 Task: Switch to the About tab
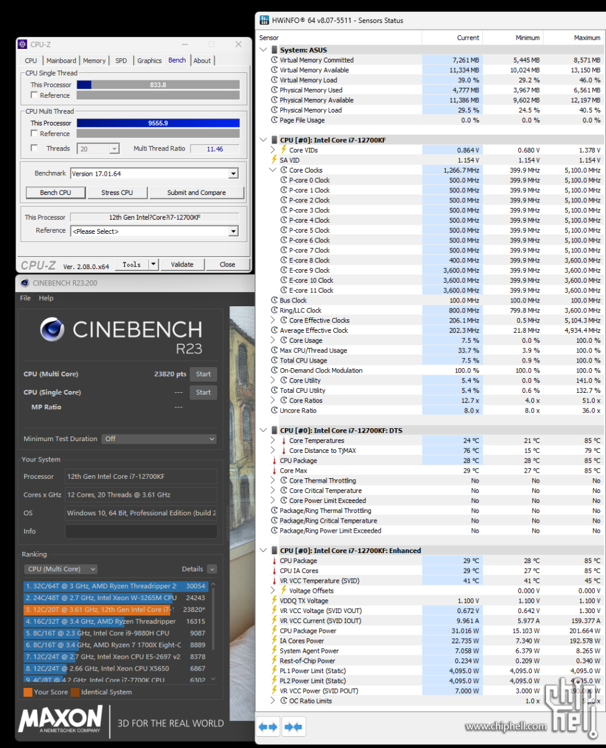click(x=202, y=61)
